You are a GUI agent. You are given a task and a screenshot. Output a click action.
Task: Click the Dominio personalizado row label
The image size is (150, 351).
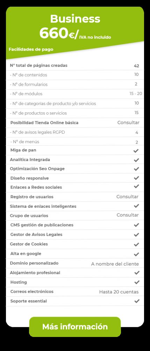click(34, 263)
